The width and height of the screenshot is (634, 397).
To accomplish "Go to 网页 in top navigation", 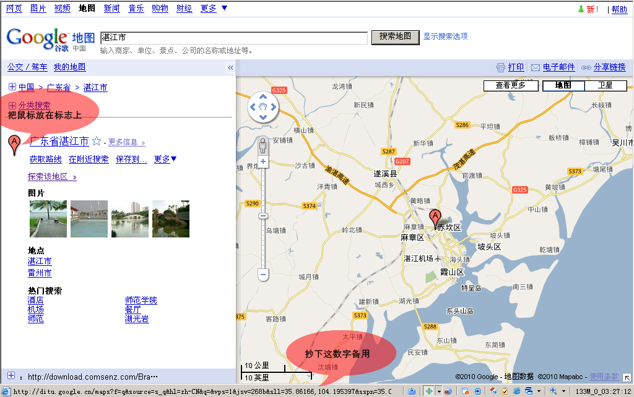I will pyautogui.click(x=14, y=8).
